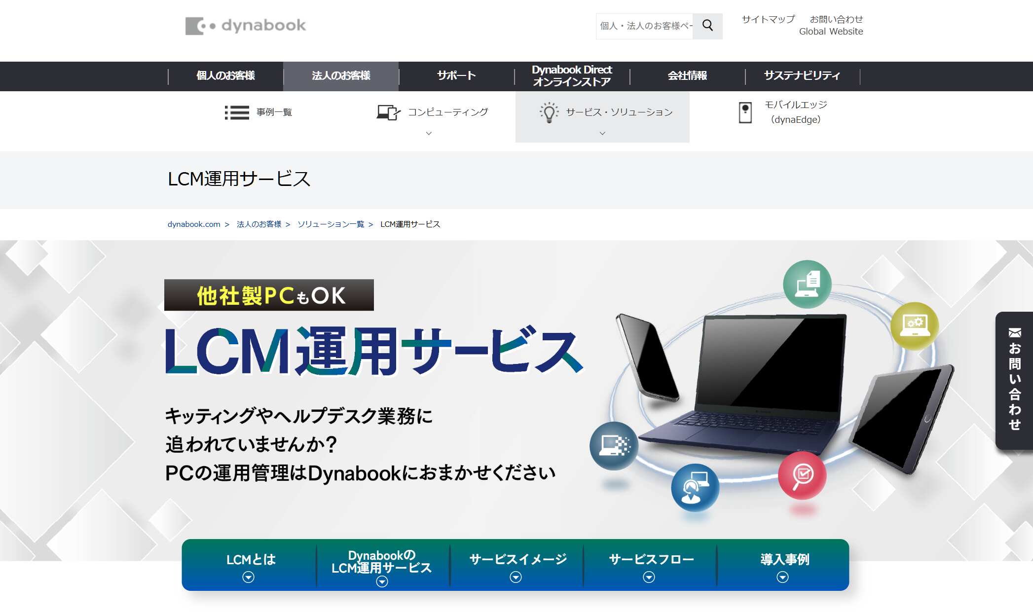The height and width of the screenshot is (616, 1033).
Task: Open the side お問い合わせ vertical tab
Action: coord(1014,380)
